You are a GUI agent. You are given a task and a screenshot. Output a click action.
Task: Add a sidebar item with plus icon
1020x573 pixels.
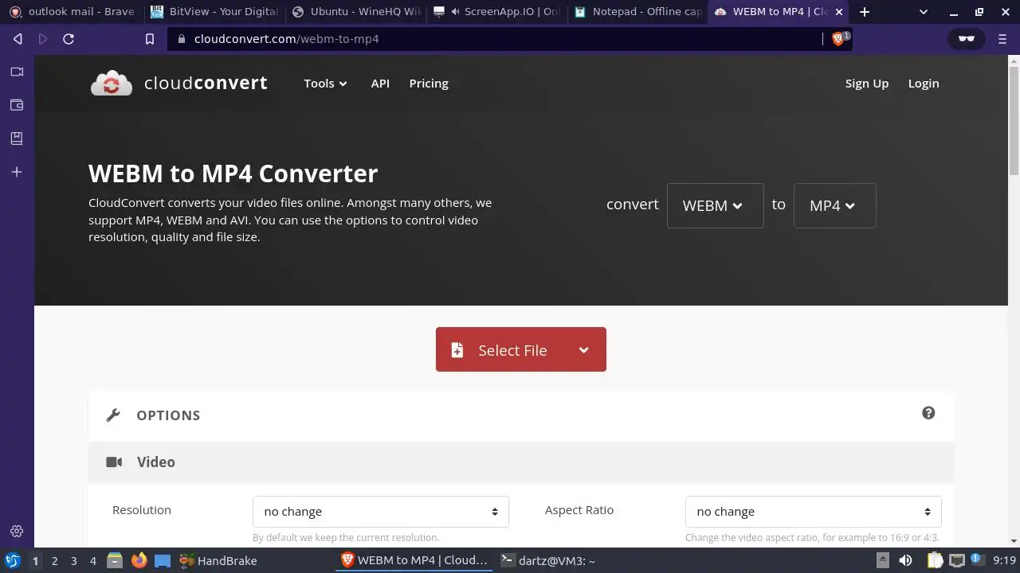pos(17,172)
